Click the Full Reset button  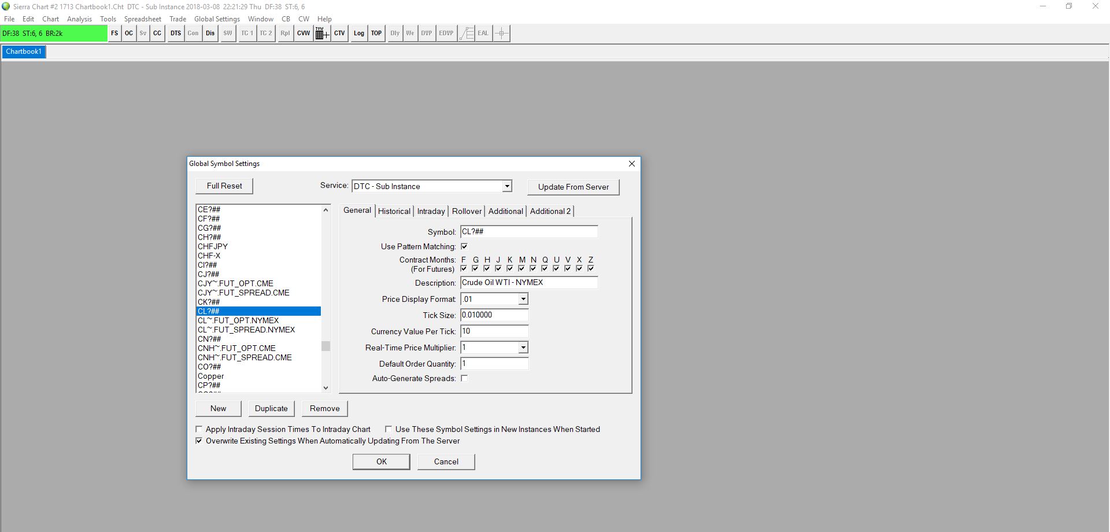224,186
